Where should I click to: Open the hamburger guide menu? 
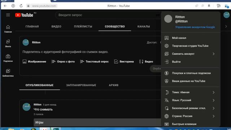[8, 15]
